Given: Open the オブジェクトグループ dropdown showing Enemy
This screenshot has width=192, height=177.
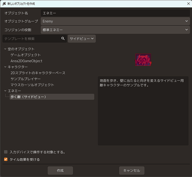Looking at the screenshot, I should (115, 21).
